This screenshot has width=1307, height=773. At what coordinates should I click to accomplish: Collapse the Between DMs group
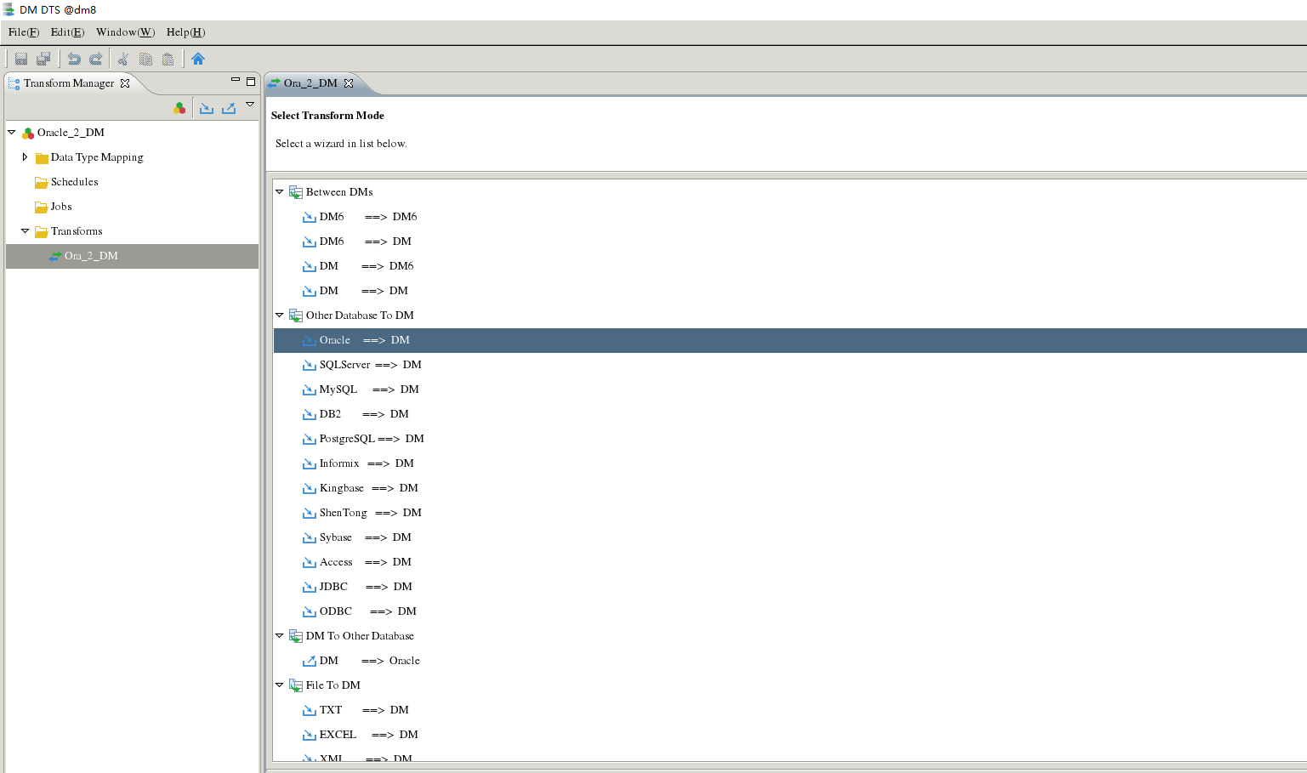[x=279, y=192]
